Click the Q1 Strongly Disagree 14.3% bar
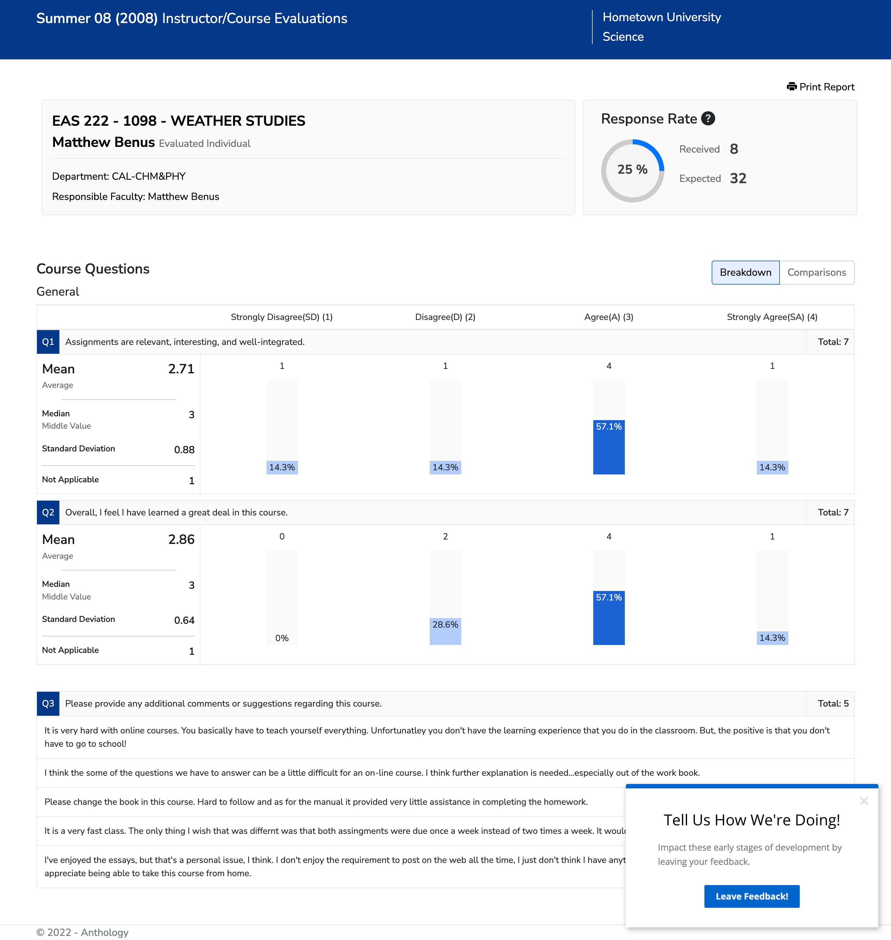The height and width of the screenshot is (940, 891). (282, 467)
